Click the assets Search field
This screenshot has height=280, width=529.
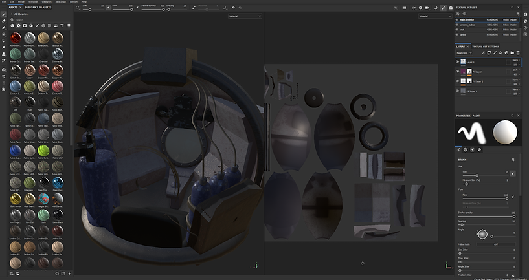pyautogui.click(x=41, y=20)
